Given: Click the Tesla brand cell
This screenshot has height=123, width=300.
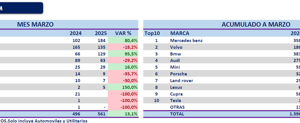Looking at the screenshot, I should (x=176, y=100).
